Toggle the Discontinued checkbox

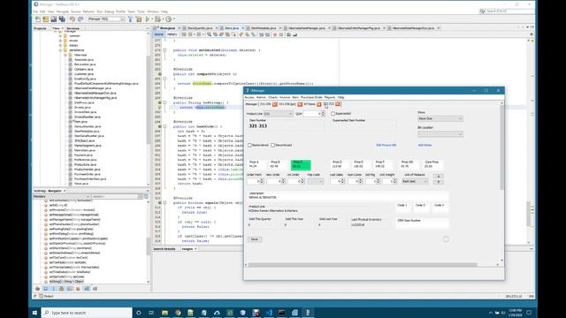click(273, 145)
